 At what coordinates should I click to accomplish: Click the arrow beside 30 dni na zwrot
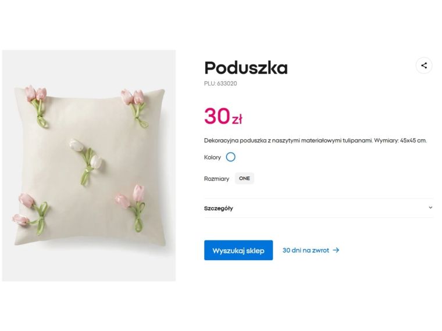(336, 250)
